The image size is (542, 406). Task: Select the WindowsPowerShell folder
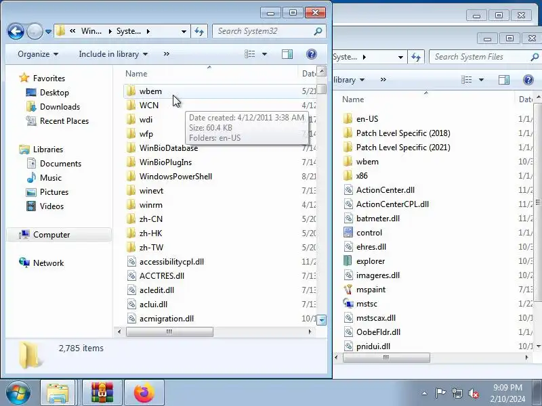[x=175, y=176]
